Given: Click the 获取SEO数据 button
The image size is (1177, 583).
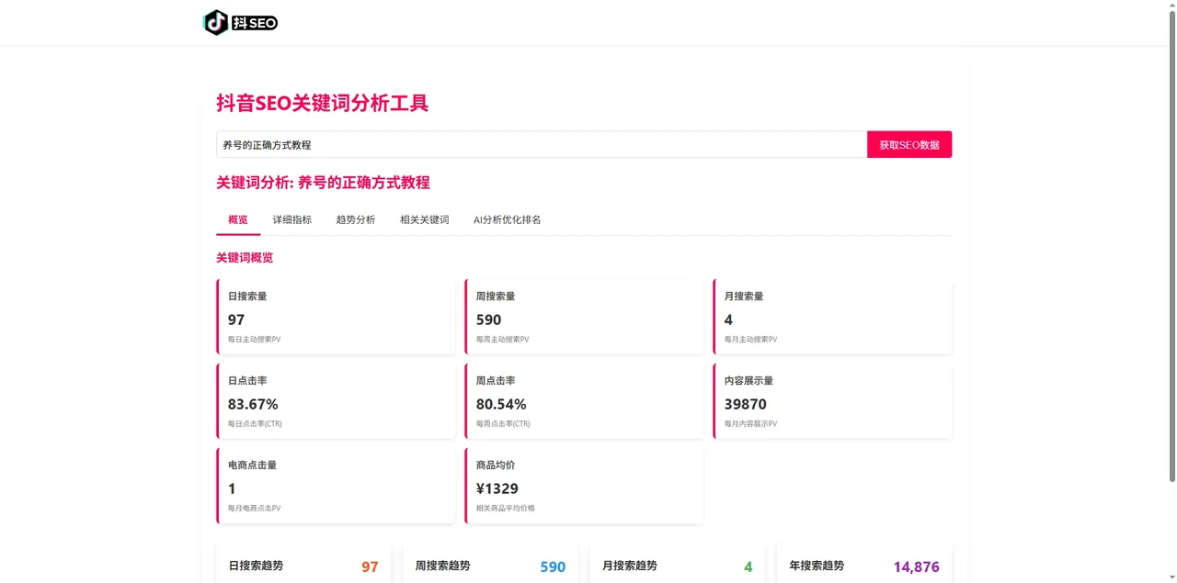Looking at the screenshot, I should coord(909,144).
